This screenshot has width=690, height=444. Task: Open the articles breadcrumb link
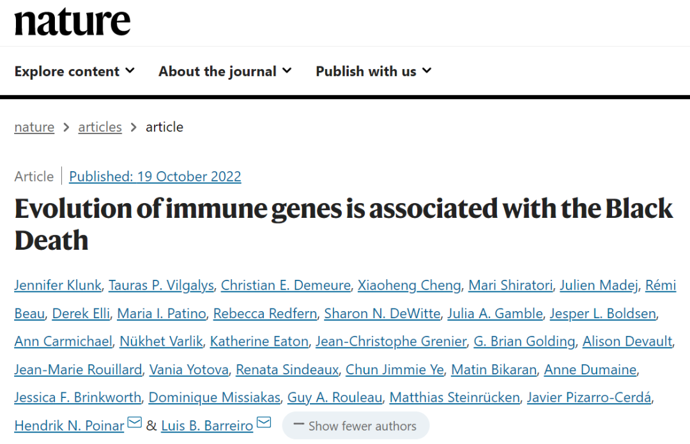point(100,127)
